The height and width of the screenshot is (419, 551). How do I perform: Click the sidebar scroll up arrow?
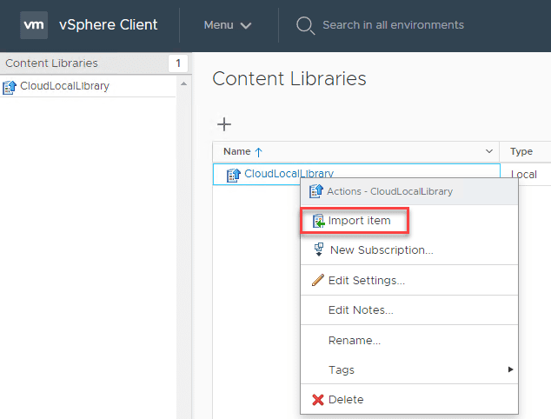183,84
